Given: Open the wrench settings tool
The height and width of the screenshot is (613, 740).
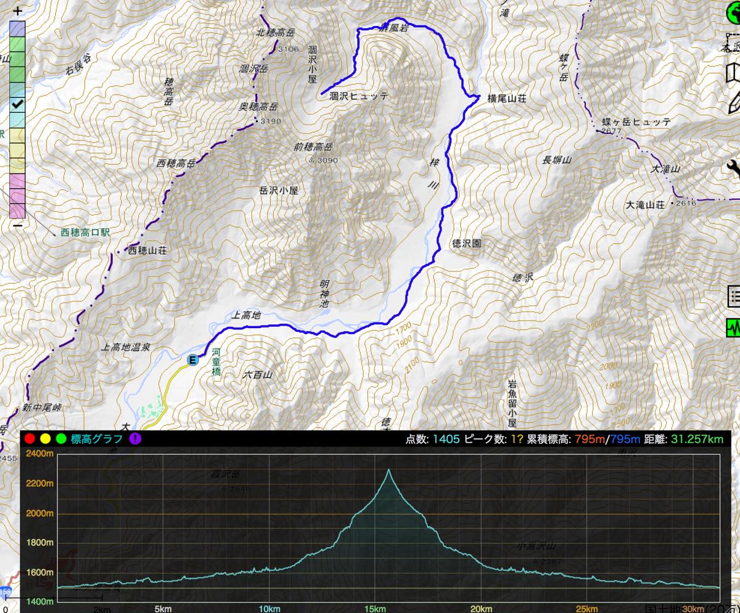Looking at the screenshot, I should (x=733, y=167).
